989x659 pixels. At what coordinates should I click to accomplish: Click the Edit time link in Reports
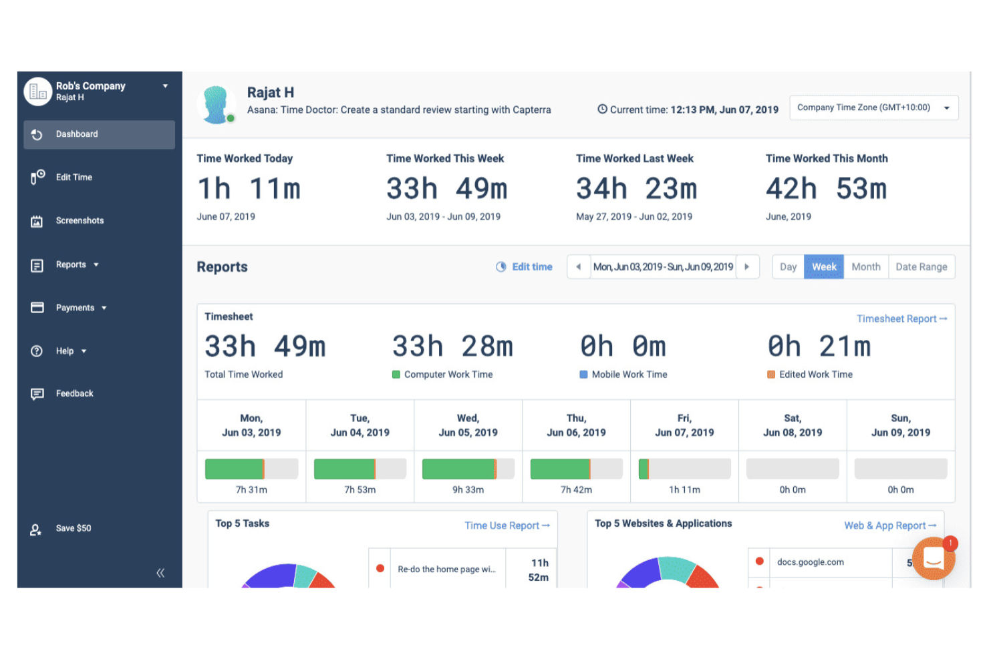(x=532, y=267)
